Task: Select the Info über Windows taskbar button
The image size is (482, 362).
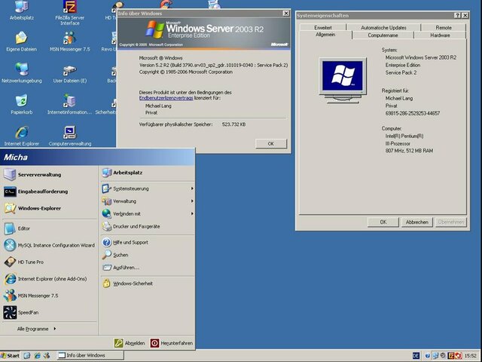Action: click(x=91, y=355)
